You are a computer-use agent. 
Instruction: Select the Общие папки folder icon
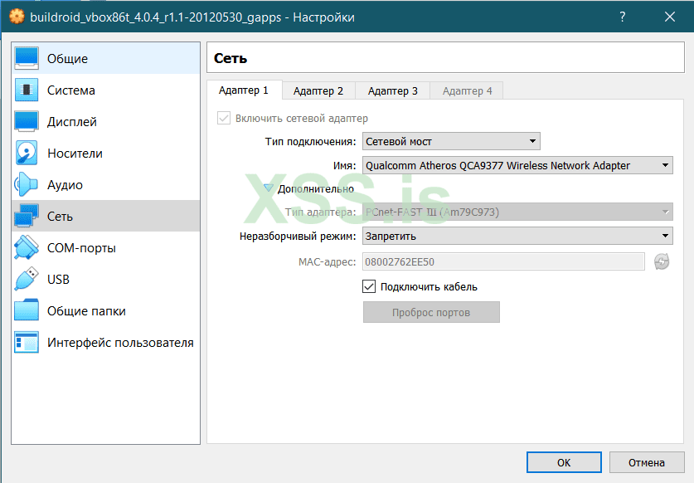point(27,311)
